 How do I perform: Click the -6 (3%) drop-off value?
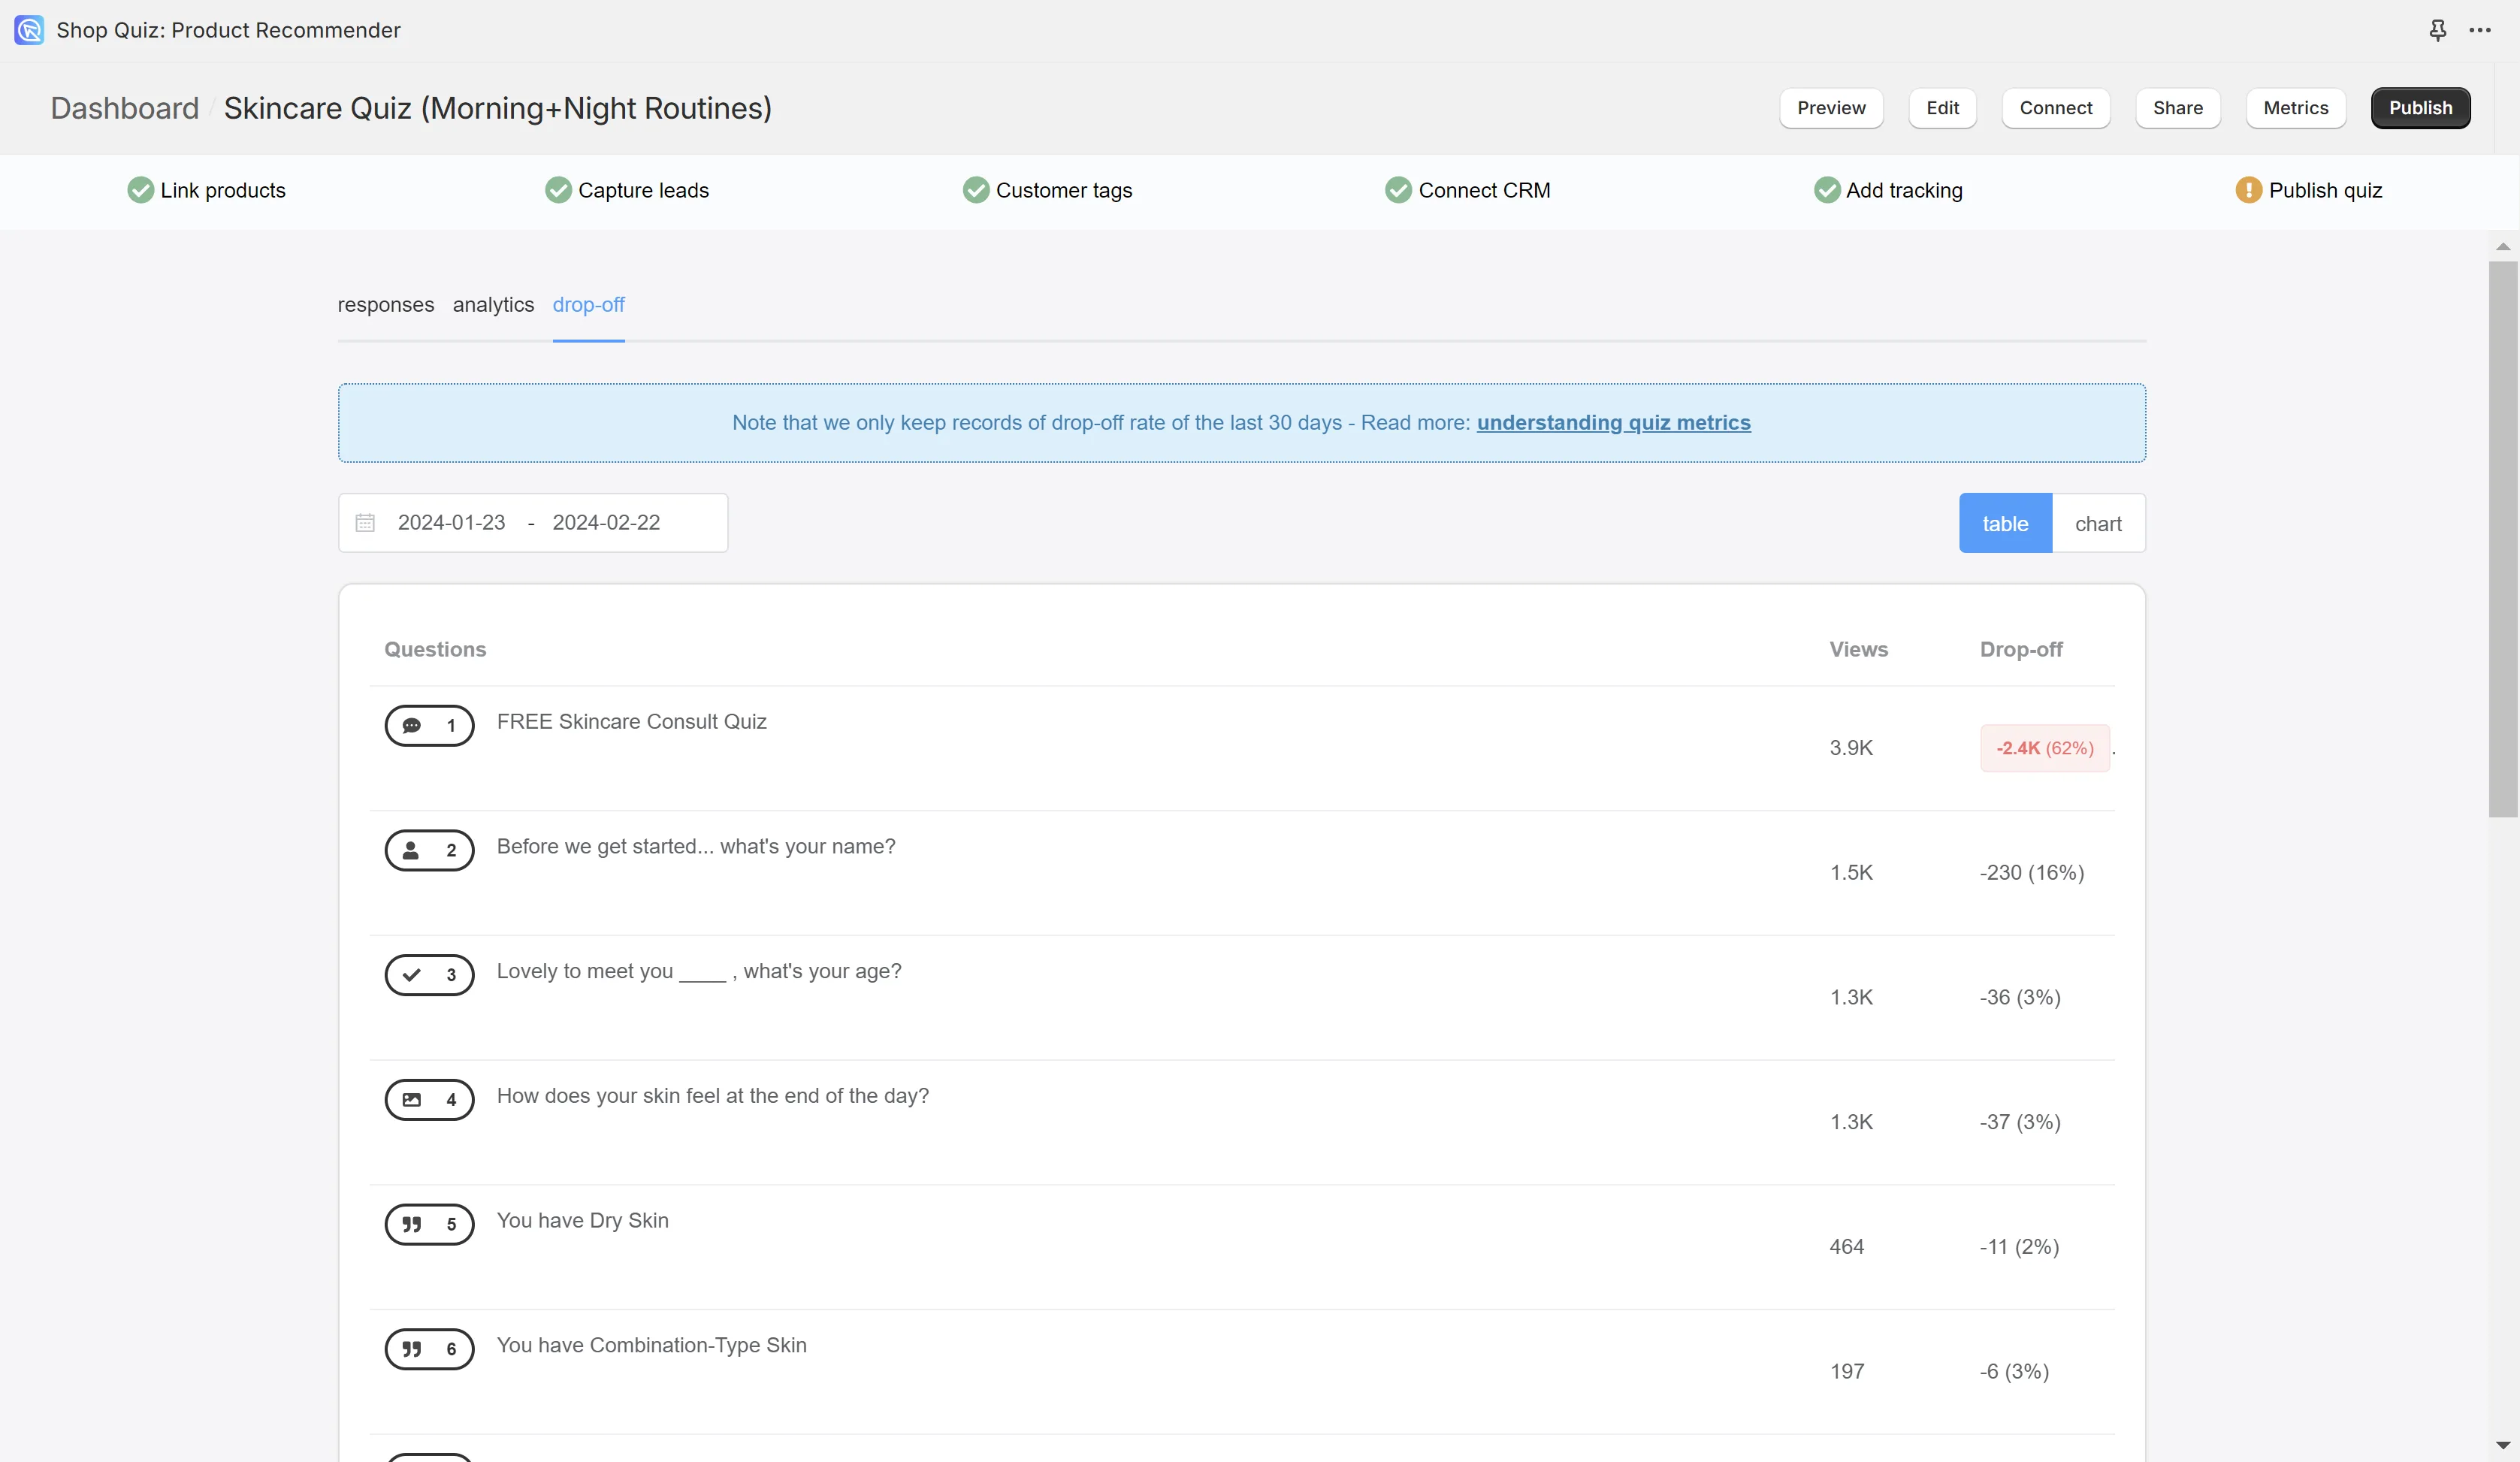point(2014,1372)
